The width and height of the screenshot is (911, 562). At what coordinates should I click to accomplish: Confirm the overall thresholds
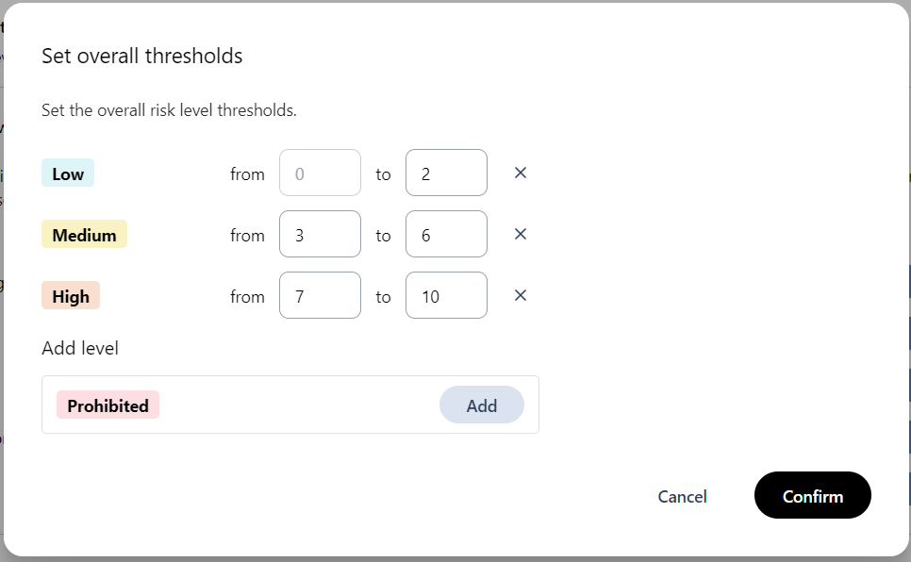click(x=812, y=496)
